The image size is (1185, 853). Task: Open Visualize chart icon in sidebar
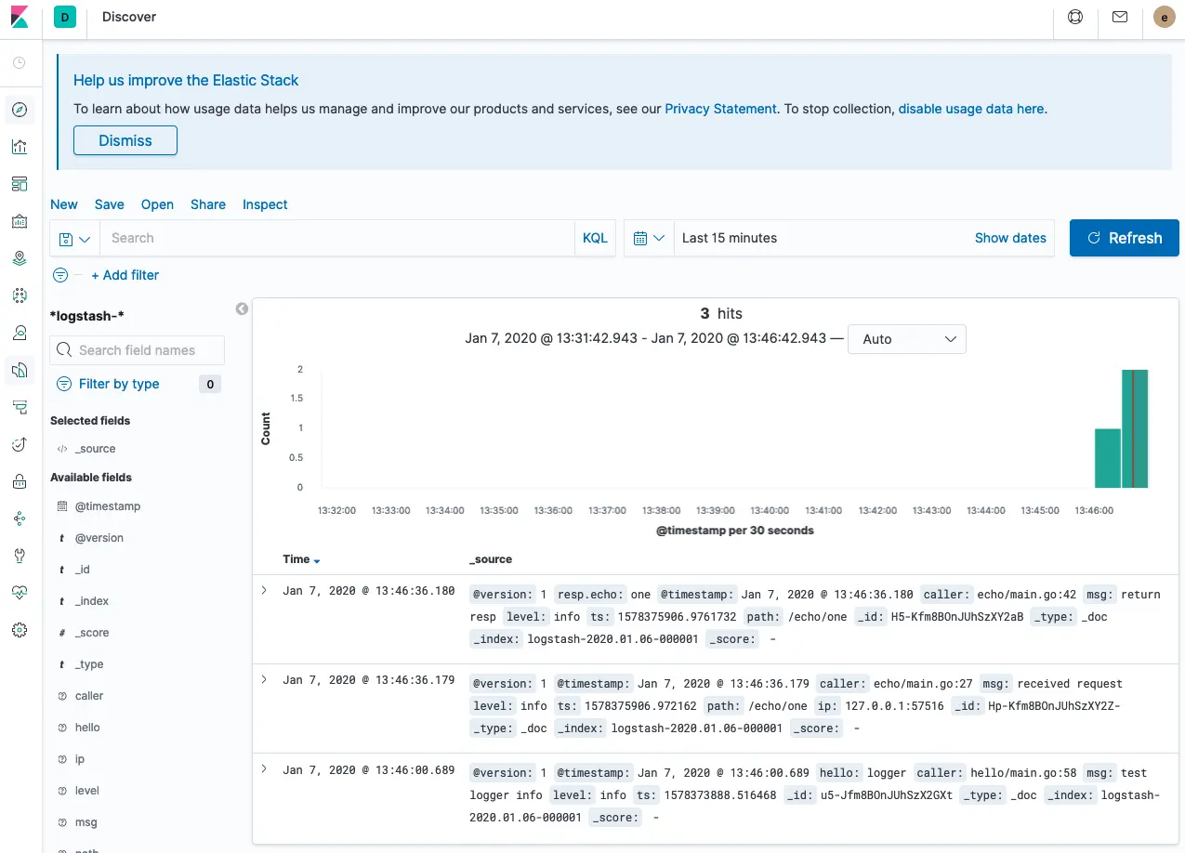[20, 147]
